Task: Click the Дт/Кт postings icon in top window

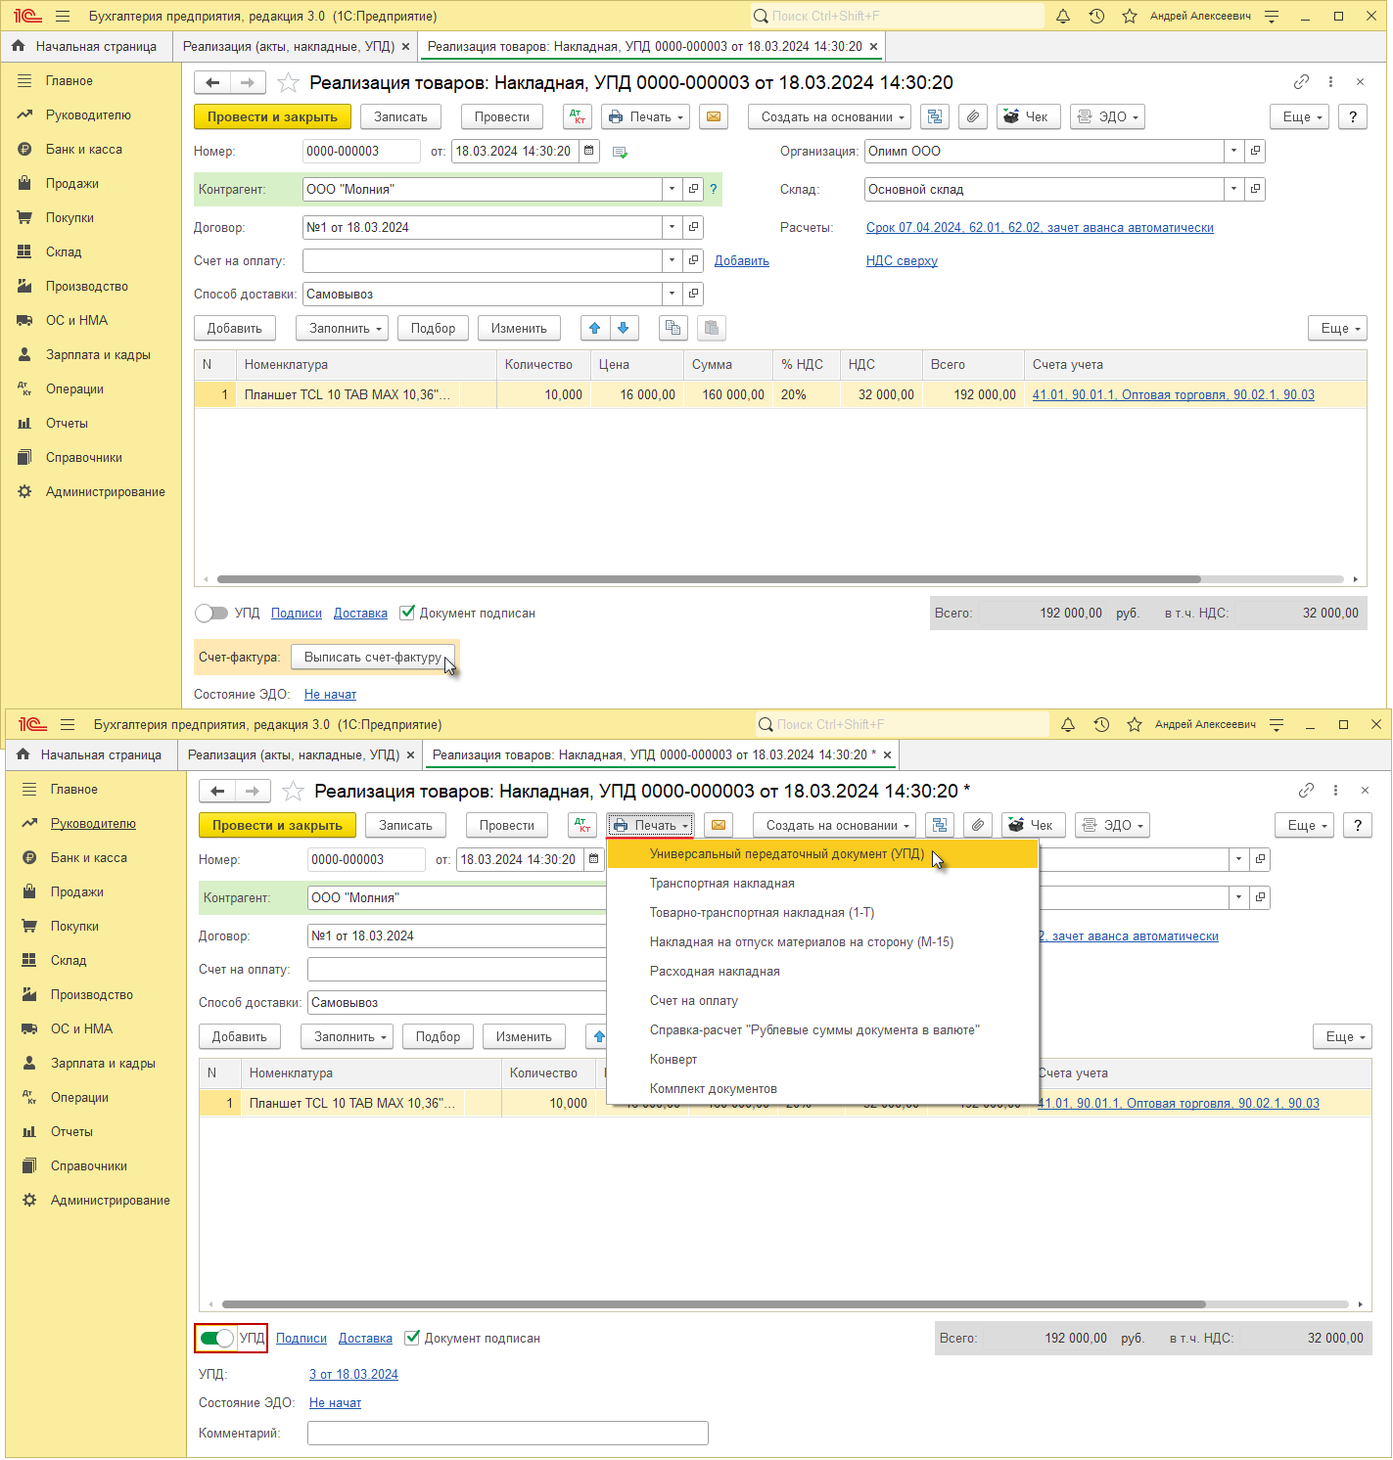Action: coord(578,116)
